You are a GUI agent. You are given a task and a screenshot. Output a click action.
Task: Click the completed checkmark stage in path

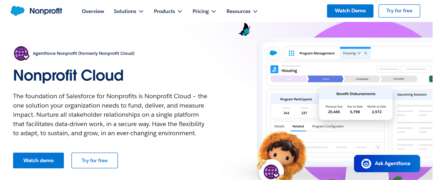pos(289,79)
